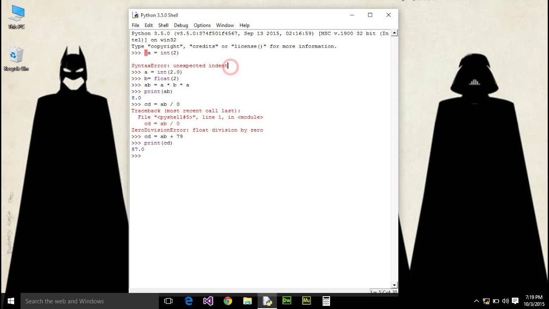Open the Window menu

[225, 25]
